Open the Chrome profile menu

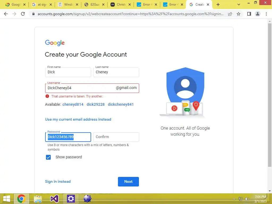[258, 14]
